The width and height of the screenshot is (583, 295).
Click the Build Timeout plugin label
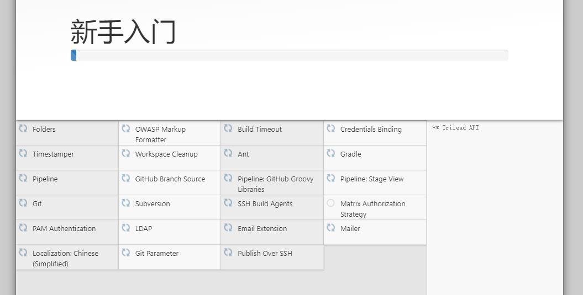click(260, 130)
